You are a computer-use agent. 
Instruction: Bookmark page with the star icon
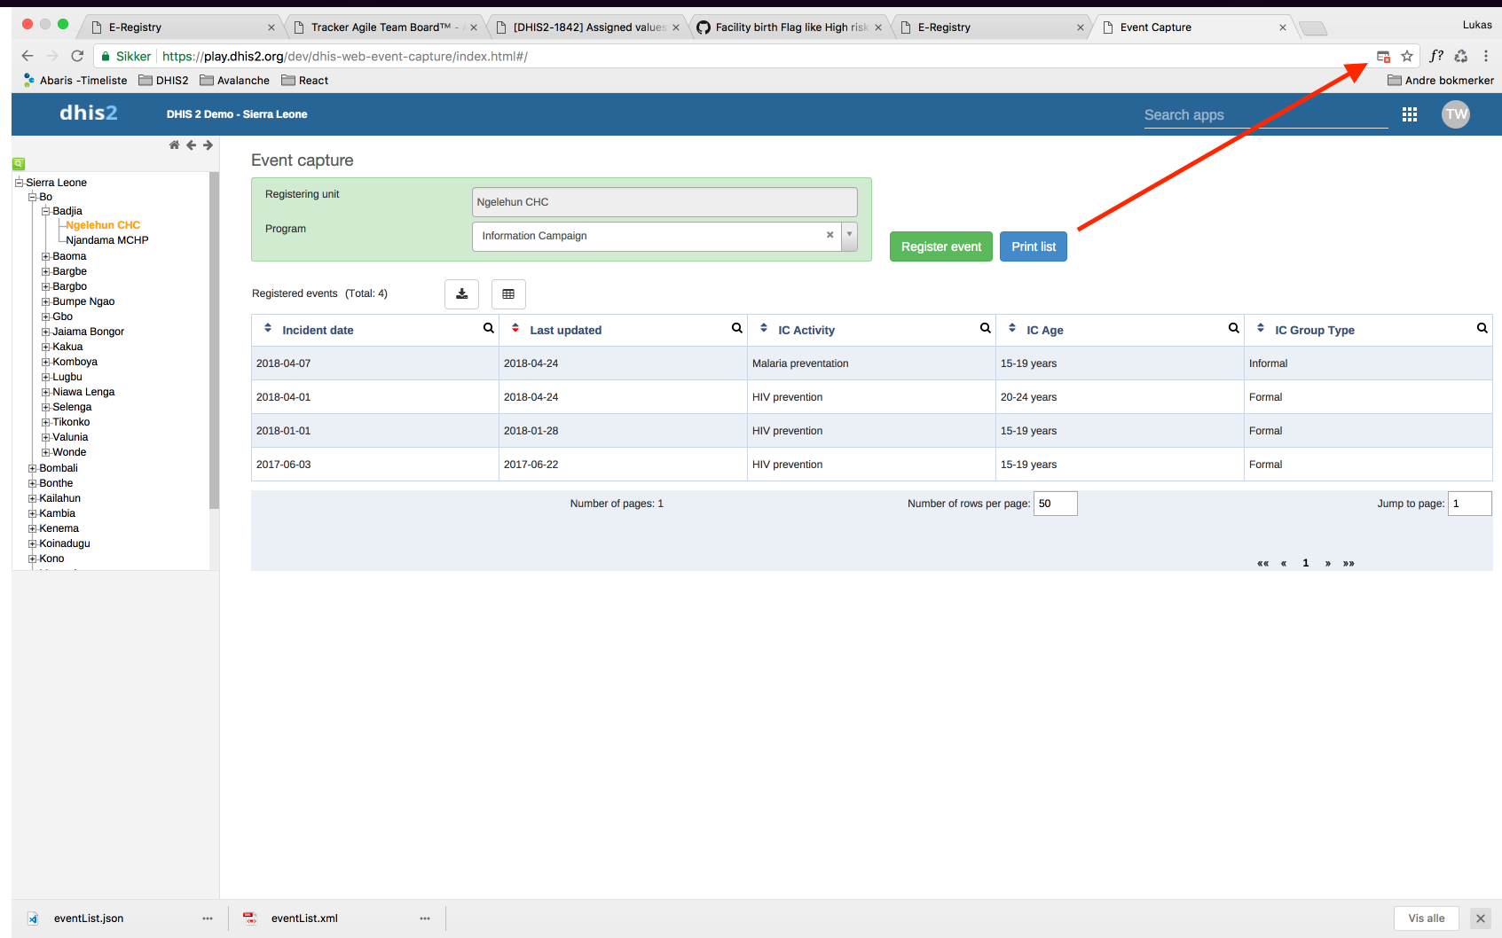[1407, 56]
